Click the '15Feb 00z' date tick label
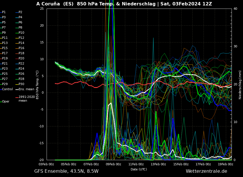The width and height of the screenshot is (243, 177). click(x=181, y=164)
